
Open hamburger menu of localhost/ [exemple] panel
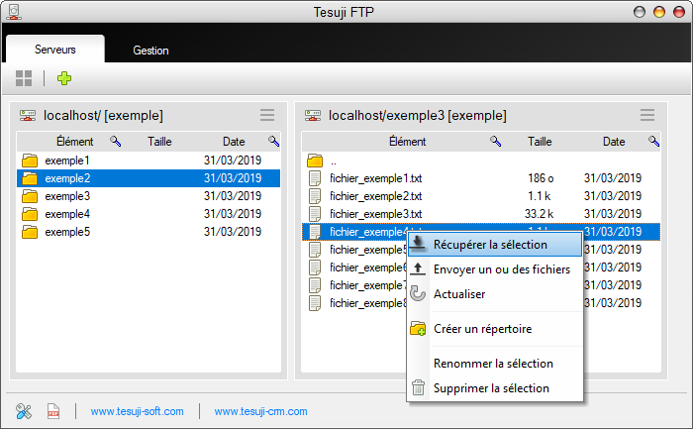pyautogui.click(x=267, y=115)
